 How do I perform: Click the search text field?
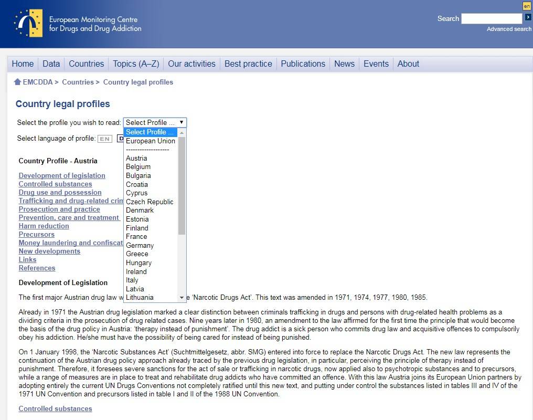pos(492,18)
